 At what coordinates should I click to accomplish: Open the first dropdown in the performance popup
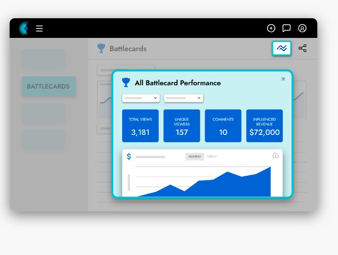coord(141,98)
